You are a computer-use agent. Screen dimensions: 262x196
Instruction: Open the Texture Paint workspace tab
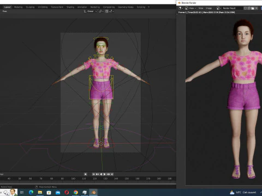point(57,7)
